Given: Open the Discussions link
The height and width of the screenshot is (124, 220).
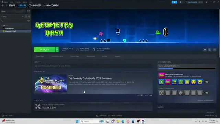Looking at the screenshot, I should click(x=90, y=56).
